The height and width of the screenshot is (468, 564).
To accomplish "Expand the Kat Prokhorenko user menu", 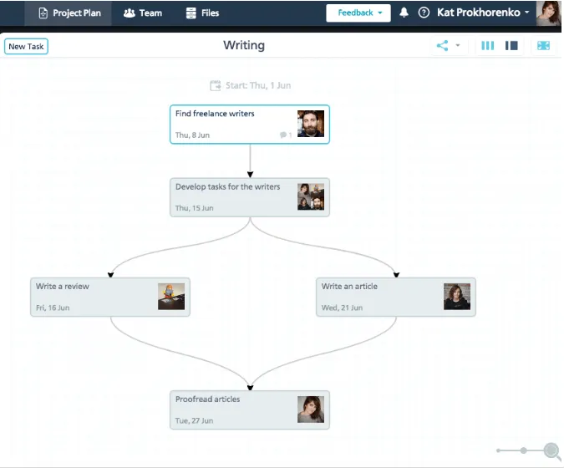I will pos(483,13).
